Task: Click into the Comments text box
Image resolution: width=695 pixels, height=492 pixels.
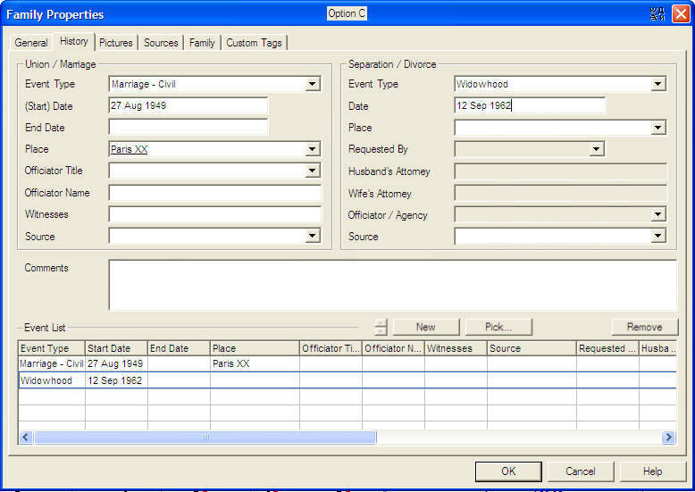Action: (x=392, y=285)
